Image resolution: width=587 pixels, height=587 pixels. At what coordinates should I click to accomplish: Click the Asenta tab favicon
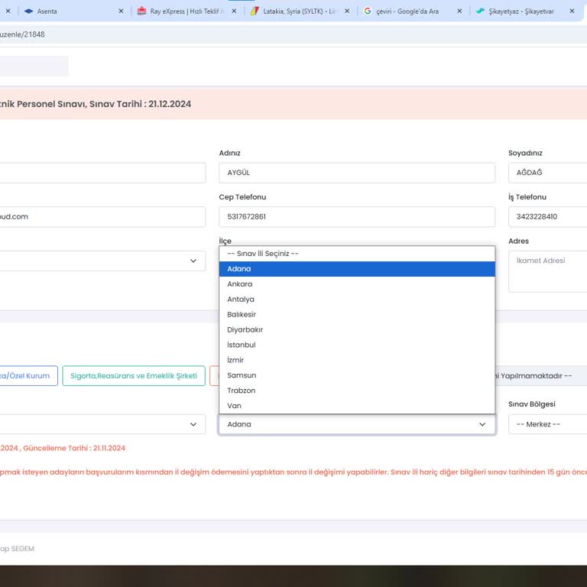pyautogui.click(x=28, y=11)
